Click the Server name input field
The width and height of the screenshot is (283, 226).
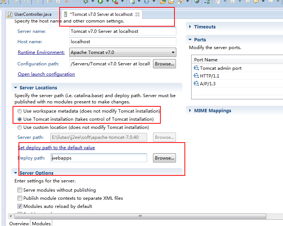coord(123,31)
